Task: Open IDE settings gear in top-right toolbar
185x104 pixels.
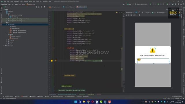Action: coord(181,4)
